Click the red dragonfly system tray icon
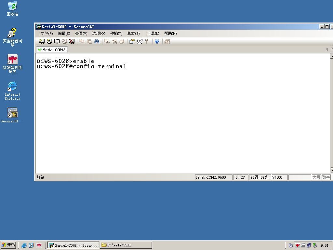Viewport: 333px width, 250px height. point(298,245)
